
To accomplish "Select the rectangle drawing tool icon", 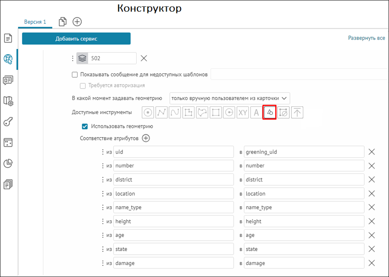I will coord(216,113).
